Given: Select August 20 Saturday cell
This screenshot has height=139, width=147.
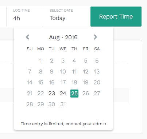Looking at the screenshot, I should click(x=97, y=83).
